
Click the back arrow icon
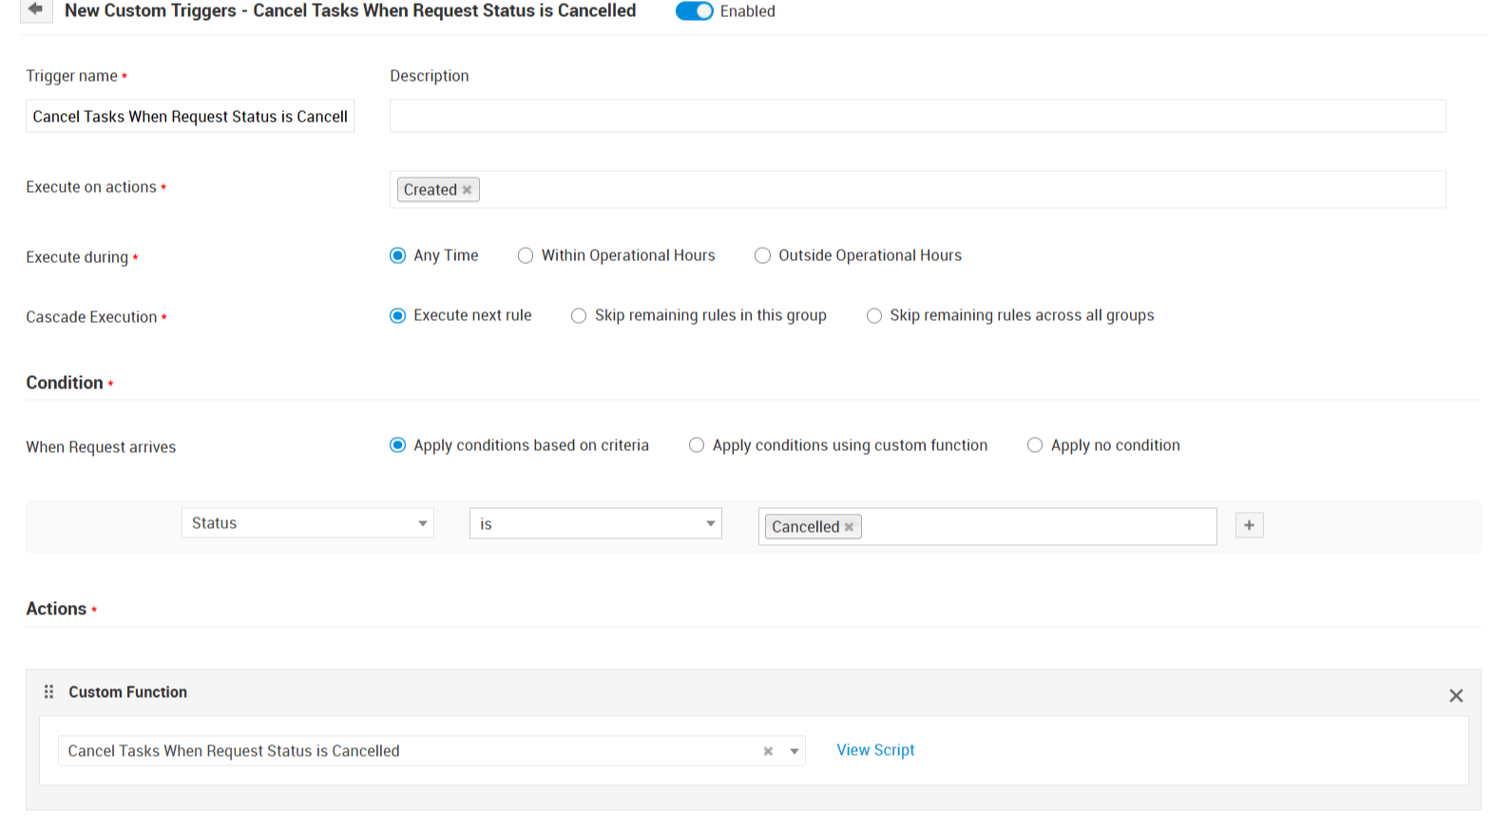[x=35, y=9]
